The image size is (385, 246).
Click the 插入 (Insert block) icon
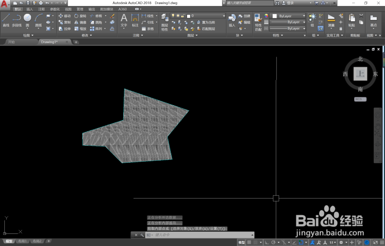coord(232,20)
